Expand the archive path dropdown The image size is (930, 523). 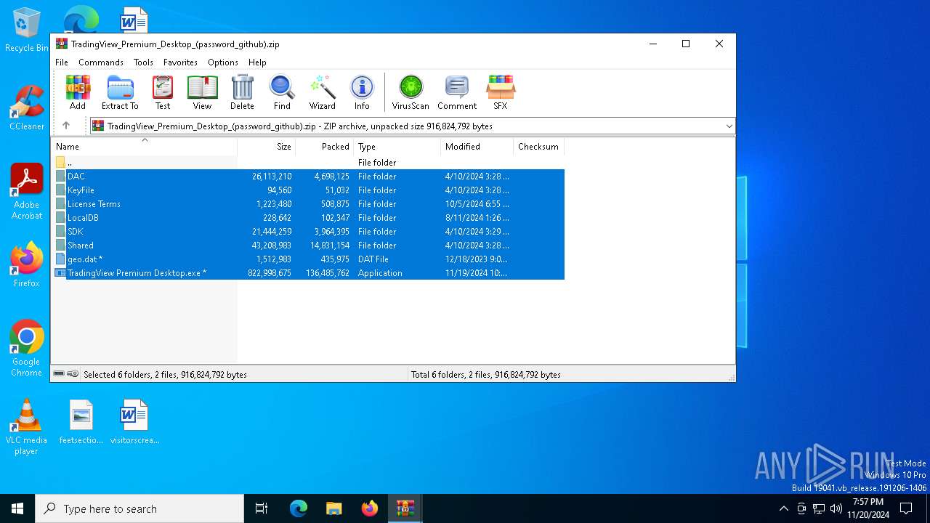click(729, 126)
